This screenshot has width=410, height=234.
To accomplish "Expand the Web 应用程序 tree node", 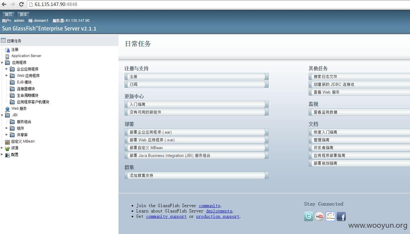I will (7, 75).
